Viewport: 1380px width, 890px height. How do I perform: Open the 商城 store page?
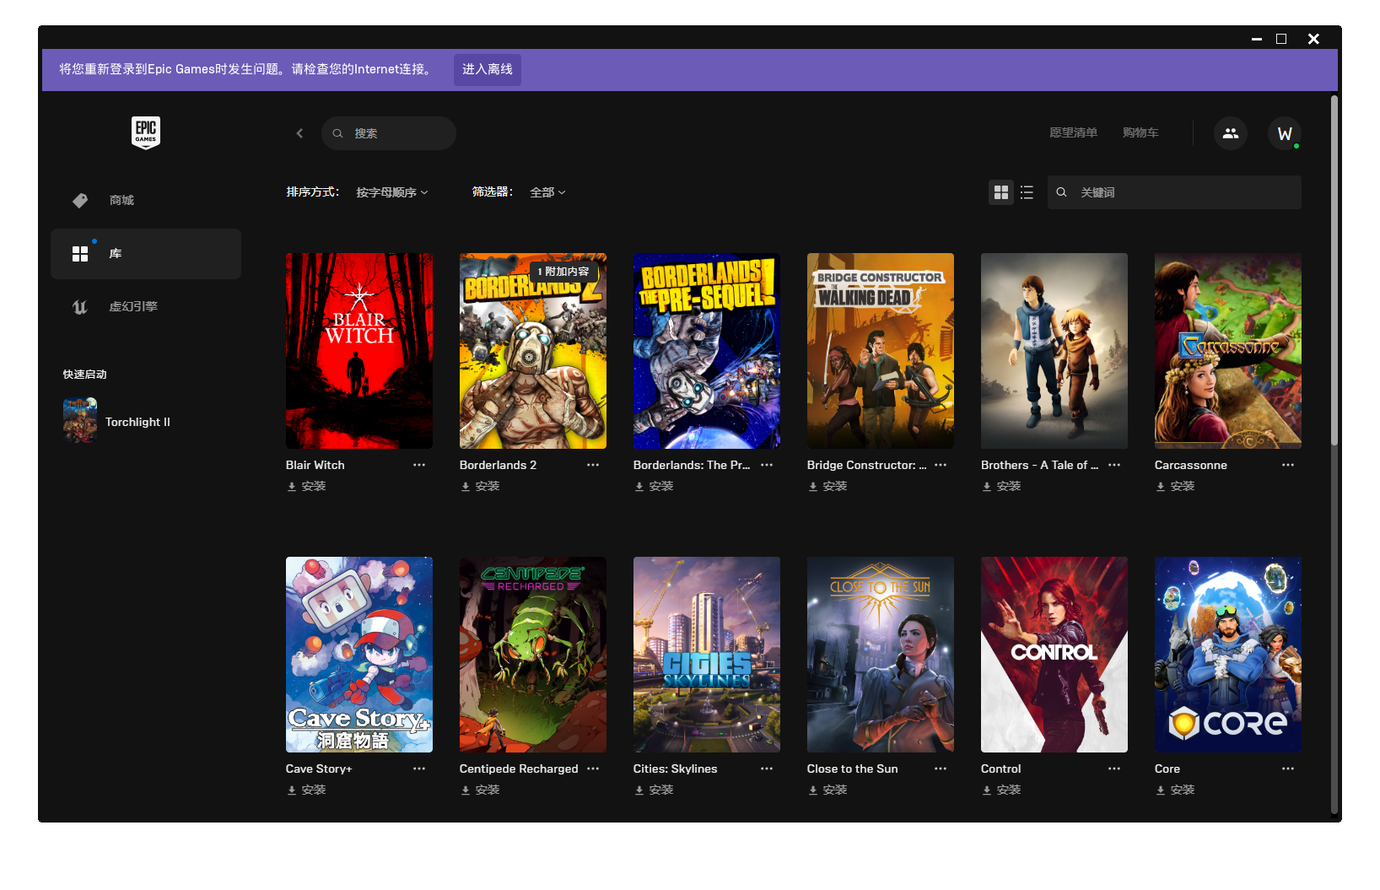pos(146,200)
